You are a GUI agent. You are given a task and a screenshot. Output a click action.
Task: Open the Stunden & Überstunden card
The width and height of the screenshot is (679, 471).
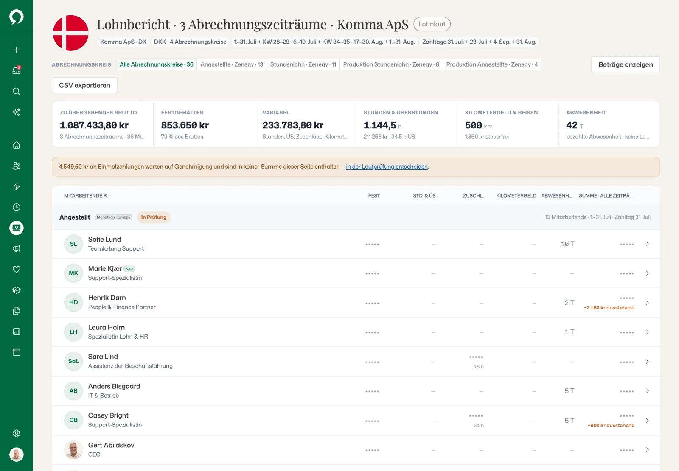[407, 124]
